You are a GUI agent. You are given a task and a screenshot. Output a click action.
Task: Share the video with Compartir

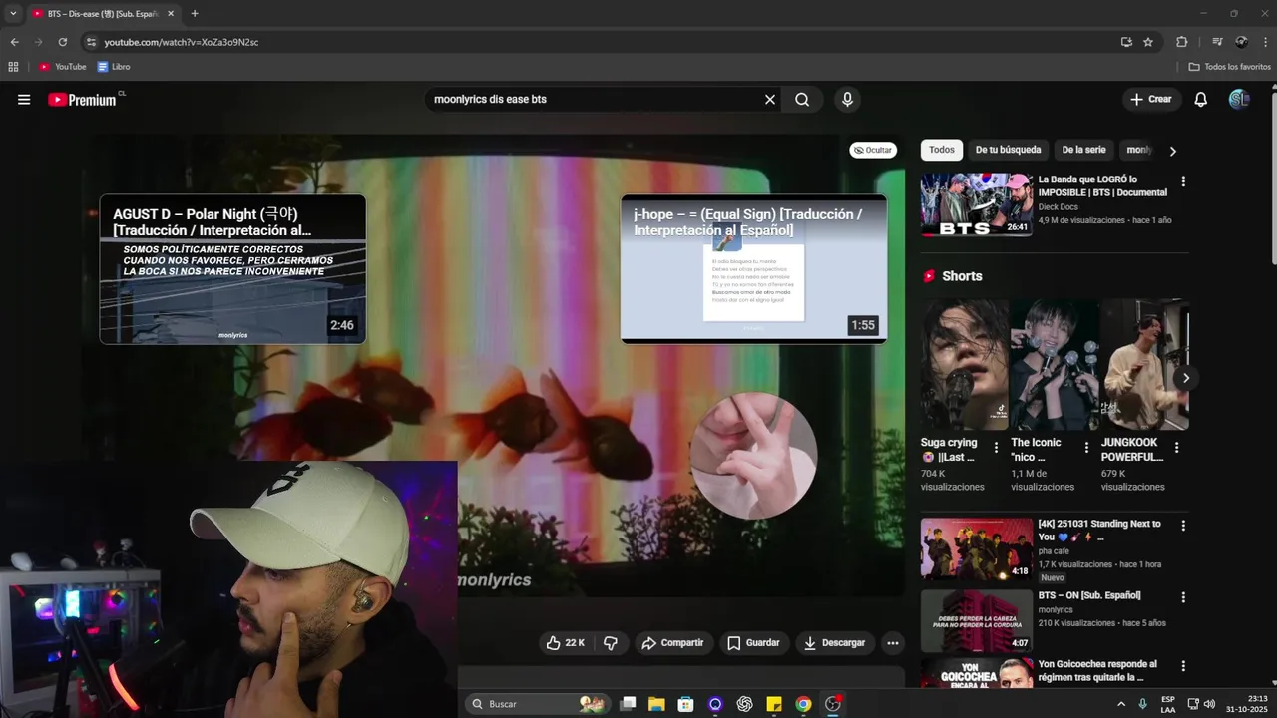(672, 643)
